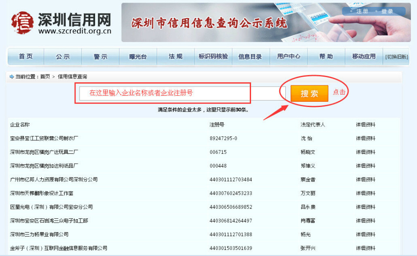Go to the 首页 navigation tab
Image resolution: width=417 pixels, height=256 pixels.
26,56
